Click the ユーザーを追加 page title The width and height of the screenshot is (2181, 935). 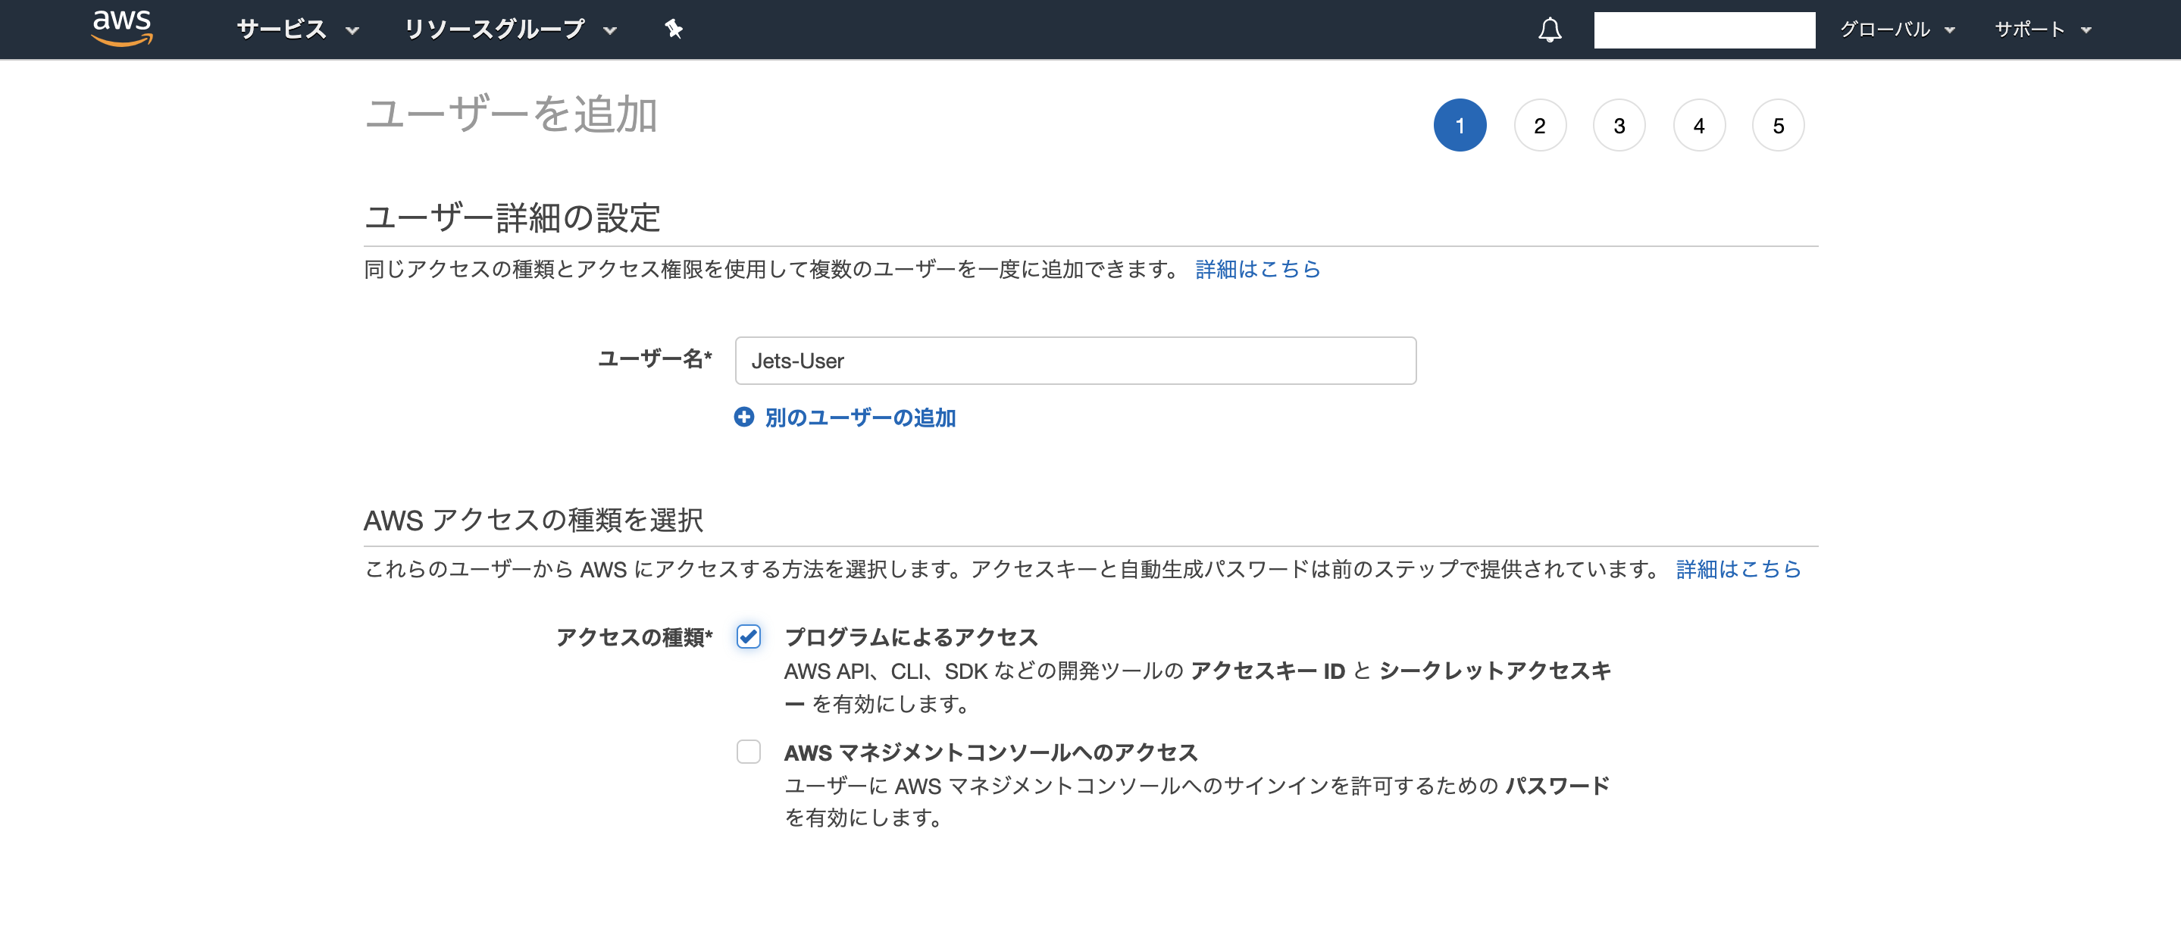tap(512, 114)
